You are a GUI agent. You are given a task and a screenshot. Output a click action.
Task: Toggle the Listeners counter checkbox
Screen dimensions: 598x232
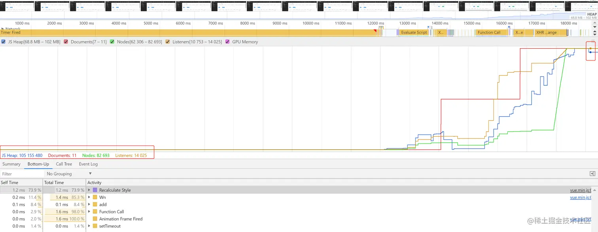(168, 41)
